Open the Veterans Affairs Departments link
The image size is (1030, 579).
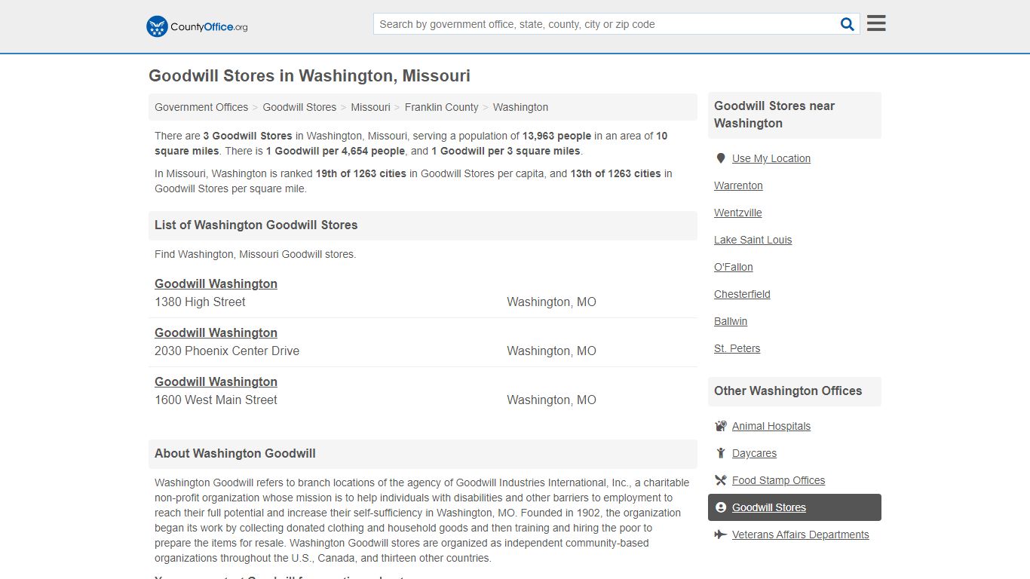[x=800, y=535]
